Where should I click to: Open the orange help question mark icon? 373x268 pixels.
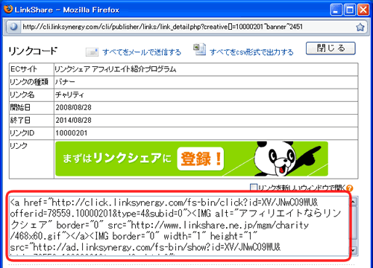350,188
